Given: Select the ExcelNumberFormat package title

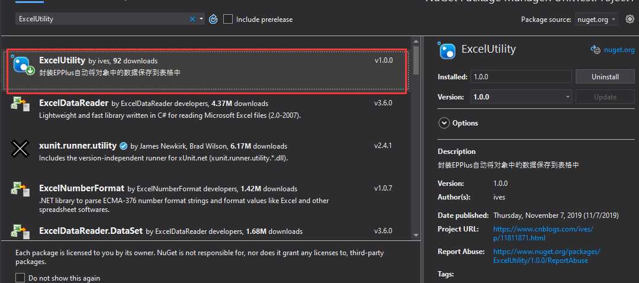Looking at the screenshot, I should [x=82, y=188].
